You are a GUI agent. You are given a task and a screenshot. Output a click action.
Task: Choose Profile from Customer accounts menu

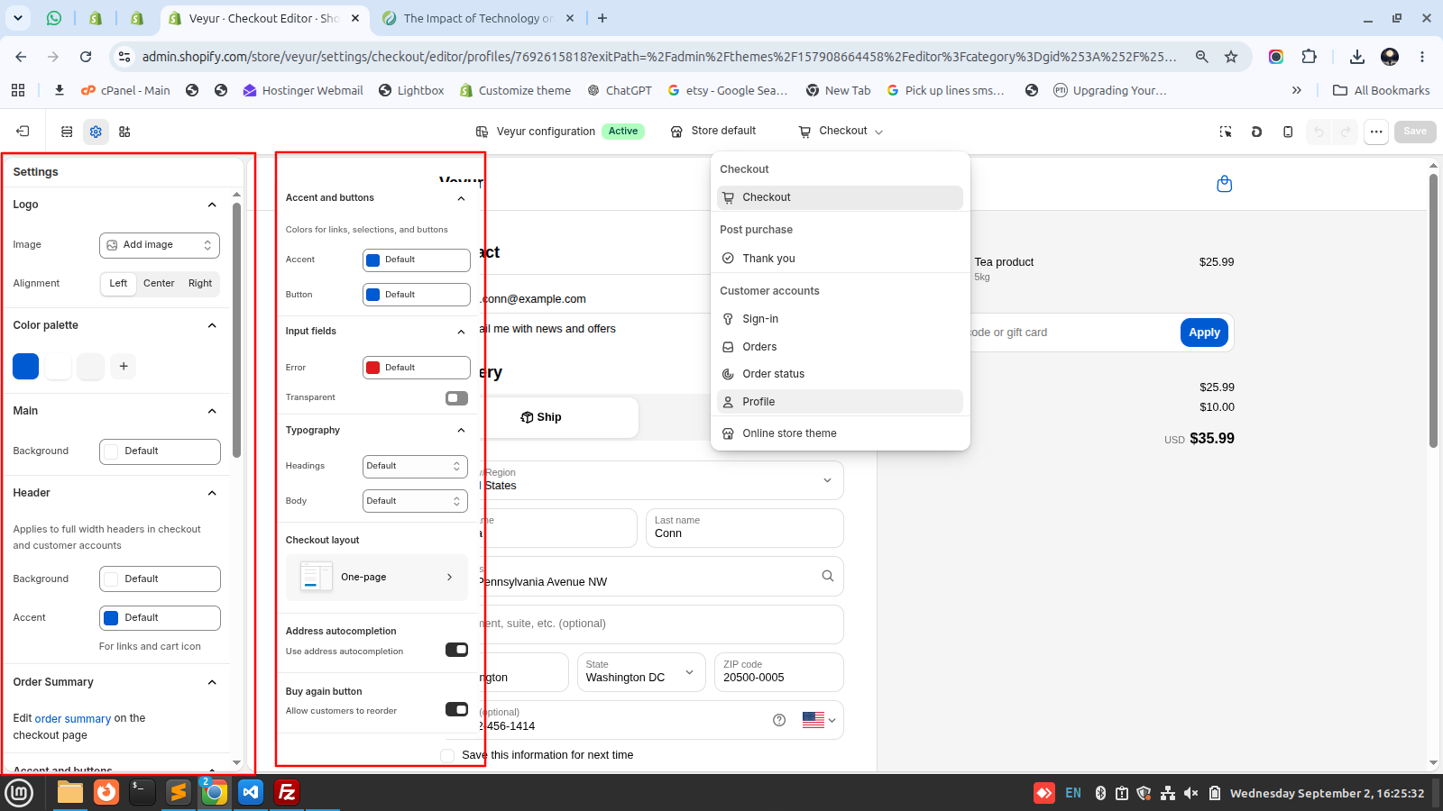840,402
